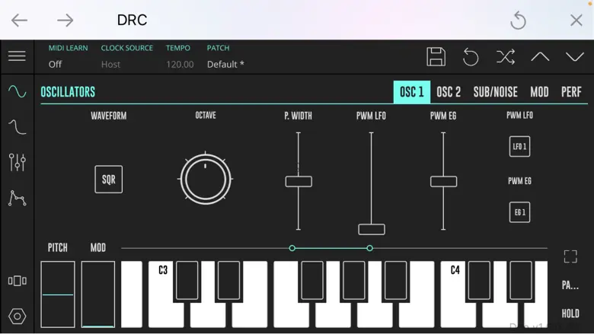Screen dimensions: 594x334
Task: Open the oscillators sine wave section
Action: click(18, 91)
